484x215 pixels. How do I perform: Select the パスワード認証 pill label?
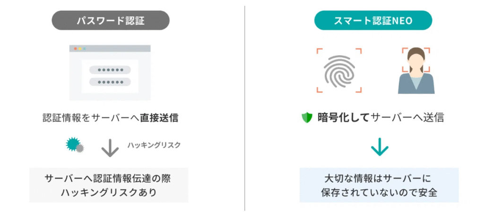click(110, 21)
